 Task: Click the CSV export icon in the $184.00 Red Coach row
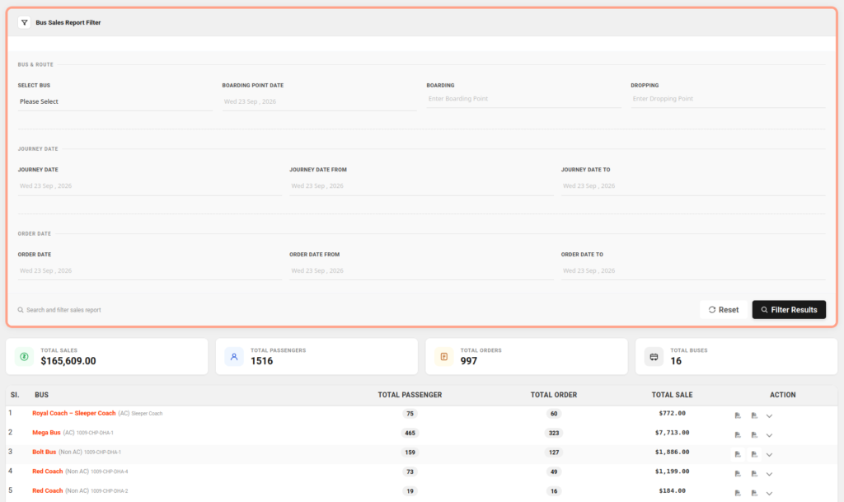[x=754, y=493]
